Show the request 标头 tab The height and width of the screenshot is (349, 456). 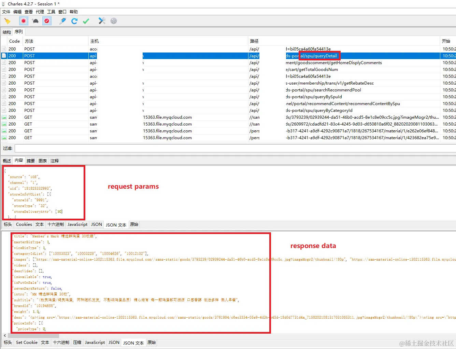click(x=8, y=224)
